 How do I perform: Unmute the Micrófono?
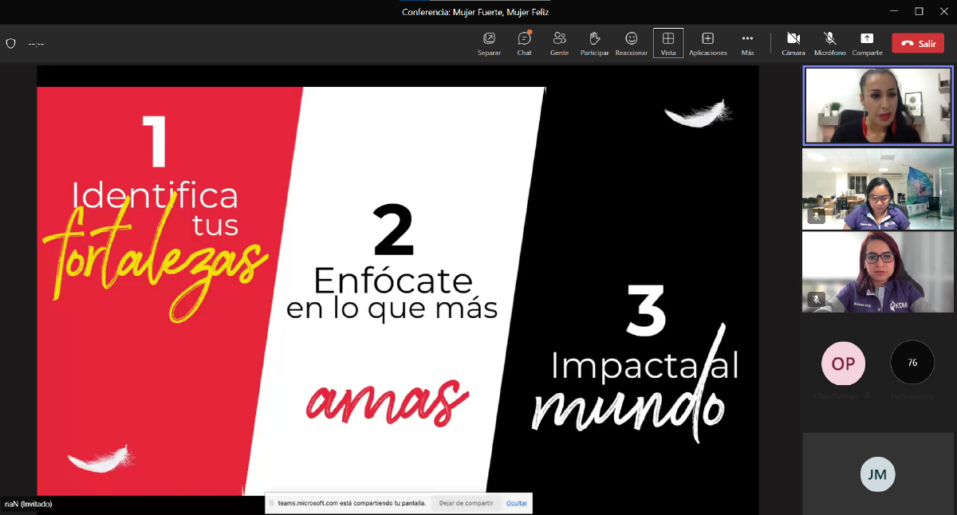coord(829,43)
